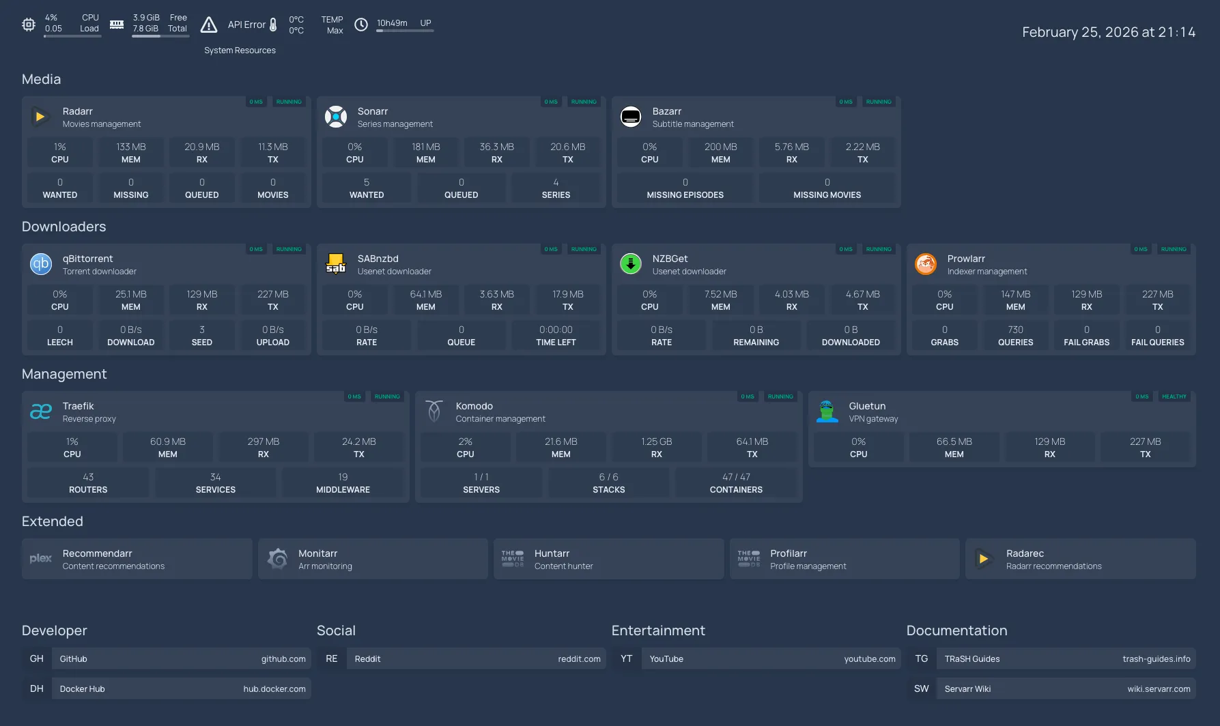The width and height of the screenshot is (1220, 726).
Task: Select the NZBGet green download icon
Action: (x=630, y=264)
